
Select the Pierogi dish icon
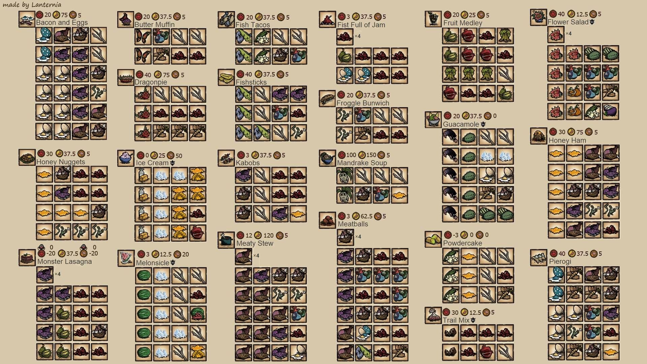point(538,257)
